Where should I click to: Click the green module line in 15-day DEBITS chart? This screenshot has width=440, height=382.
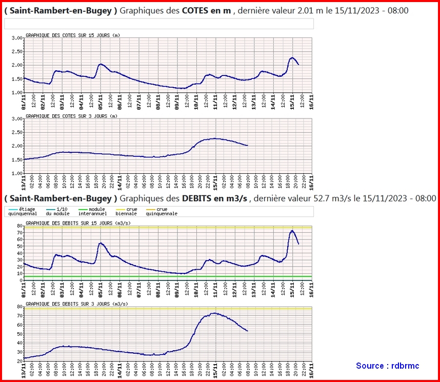pyautogui.click(x=168, y=276)
